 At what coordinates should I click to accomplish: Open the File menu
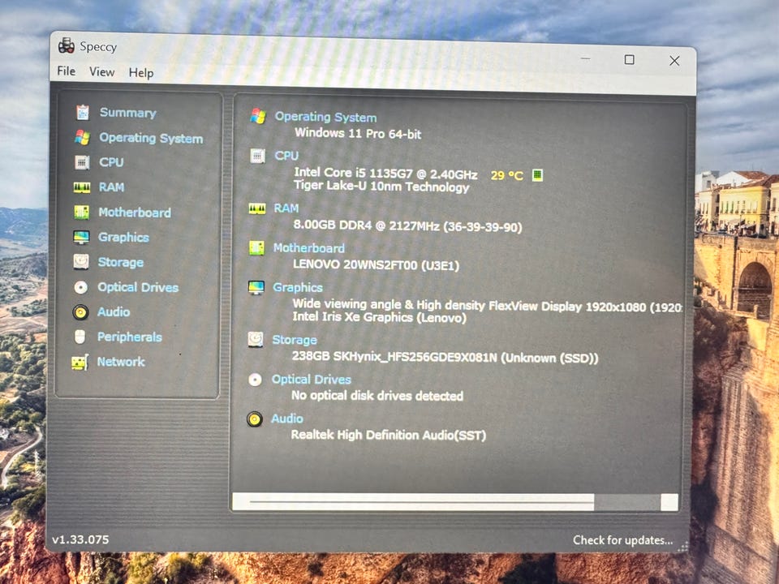pos(66,71)
